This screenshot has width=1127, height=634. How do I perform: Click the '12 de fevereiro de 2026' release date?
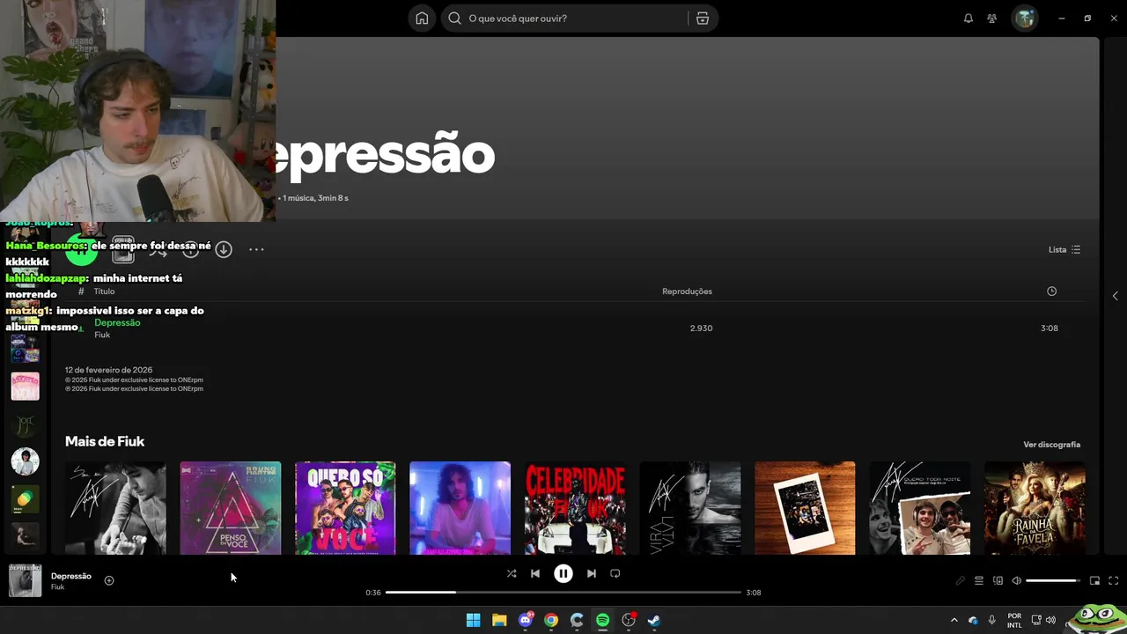coord(108,371)
